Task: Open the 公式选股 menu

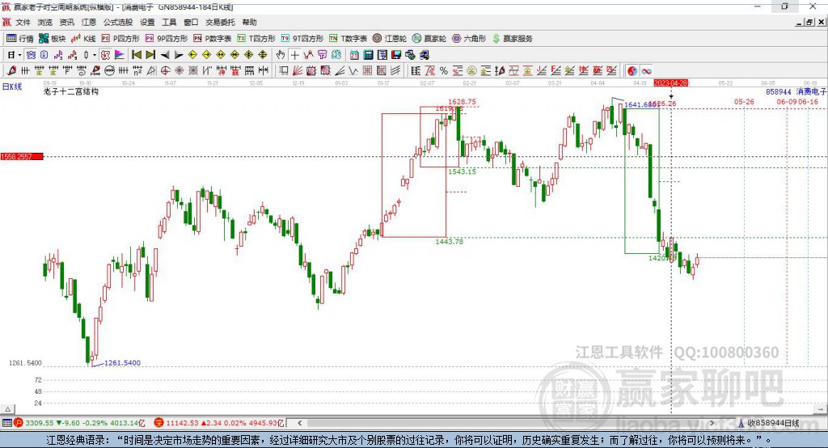Action: [x=118, y=22]
